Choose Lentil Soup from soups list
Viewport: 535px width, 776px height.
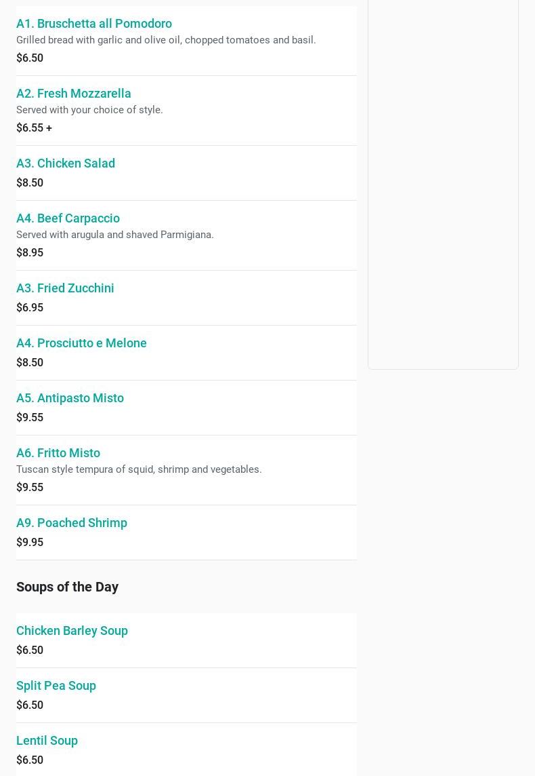(47, 741)
